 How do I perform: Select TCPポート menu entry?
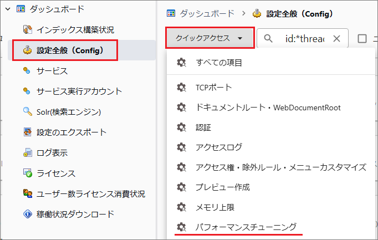tap(213, 88)
